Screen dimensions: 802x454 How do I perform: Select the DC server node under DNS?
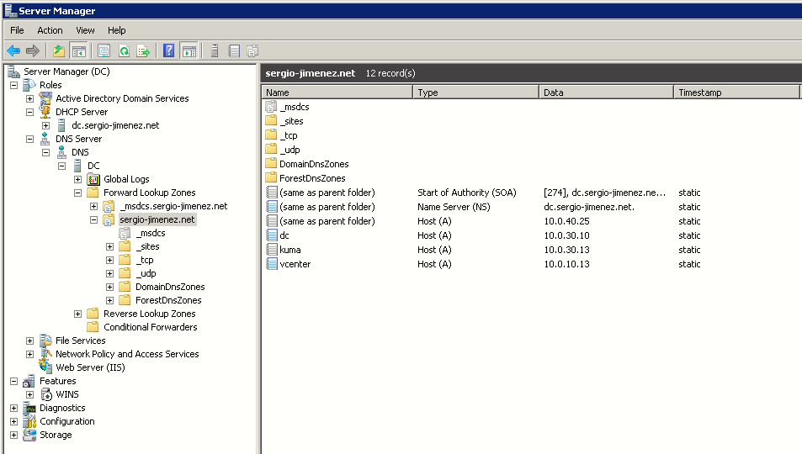click(93, 166)
